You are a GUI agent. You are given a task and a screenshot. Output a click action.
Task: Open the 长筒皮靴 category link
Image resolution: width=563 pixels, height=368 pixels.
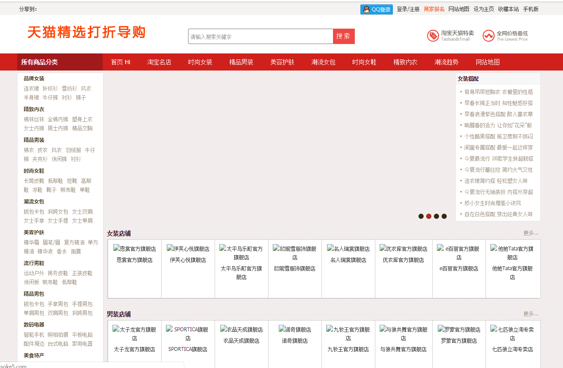34,181
